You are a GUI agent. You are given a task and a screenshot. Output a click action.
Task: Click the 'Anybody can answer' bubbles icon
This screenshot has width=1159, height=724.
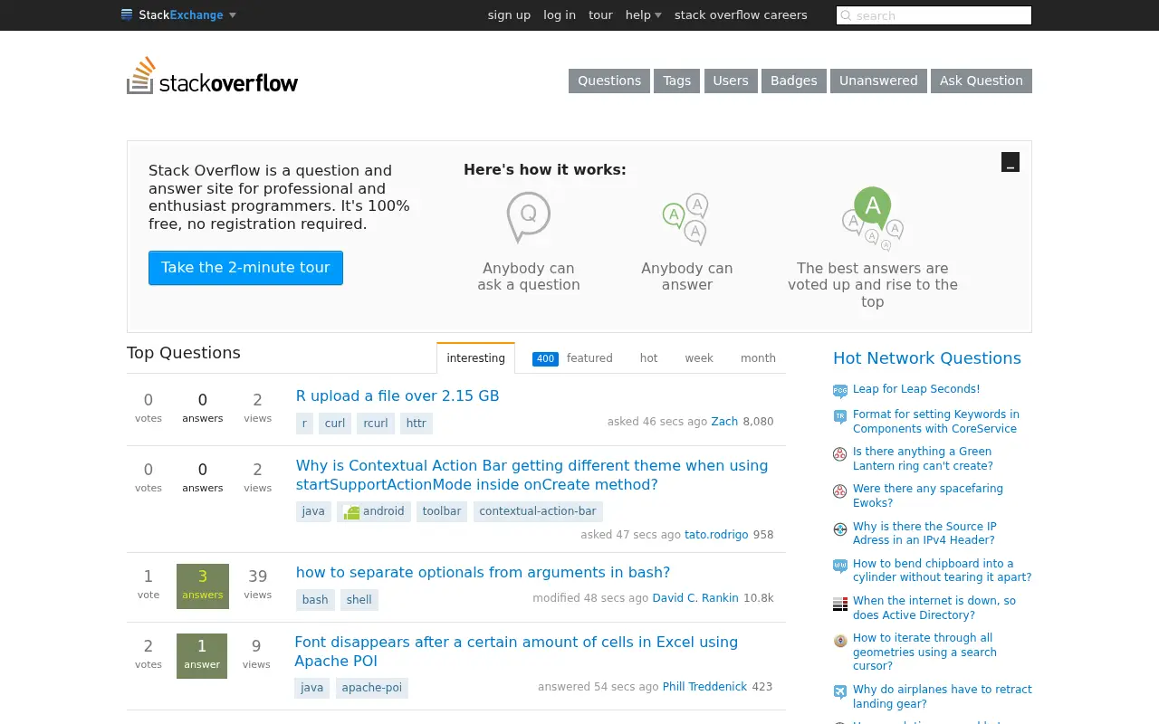(685, 219)
